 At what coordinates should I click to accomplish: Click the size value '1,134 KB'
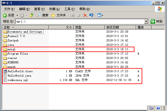[x=66, y=80]
